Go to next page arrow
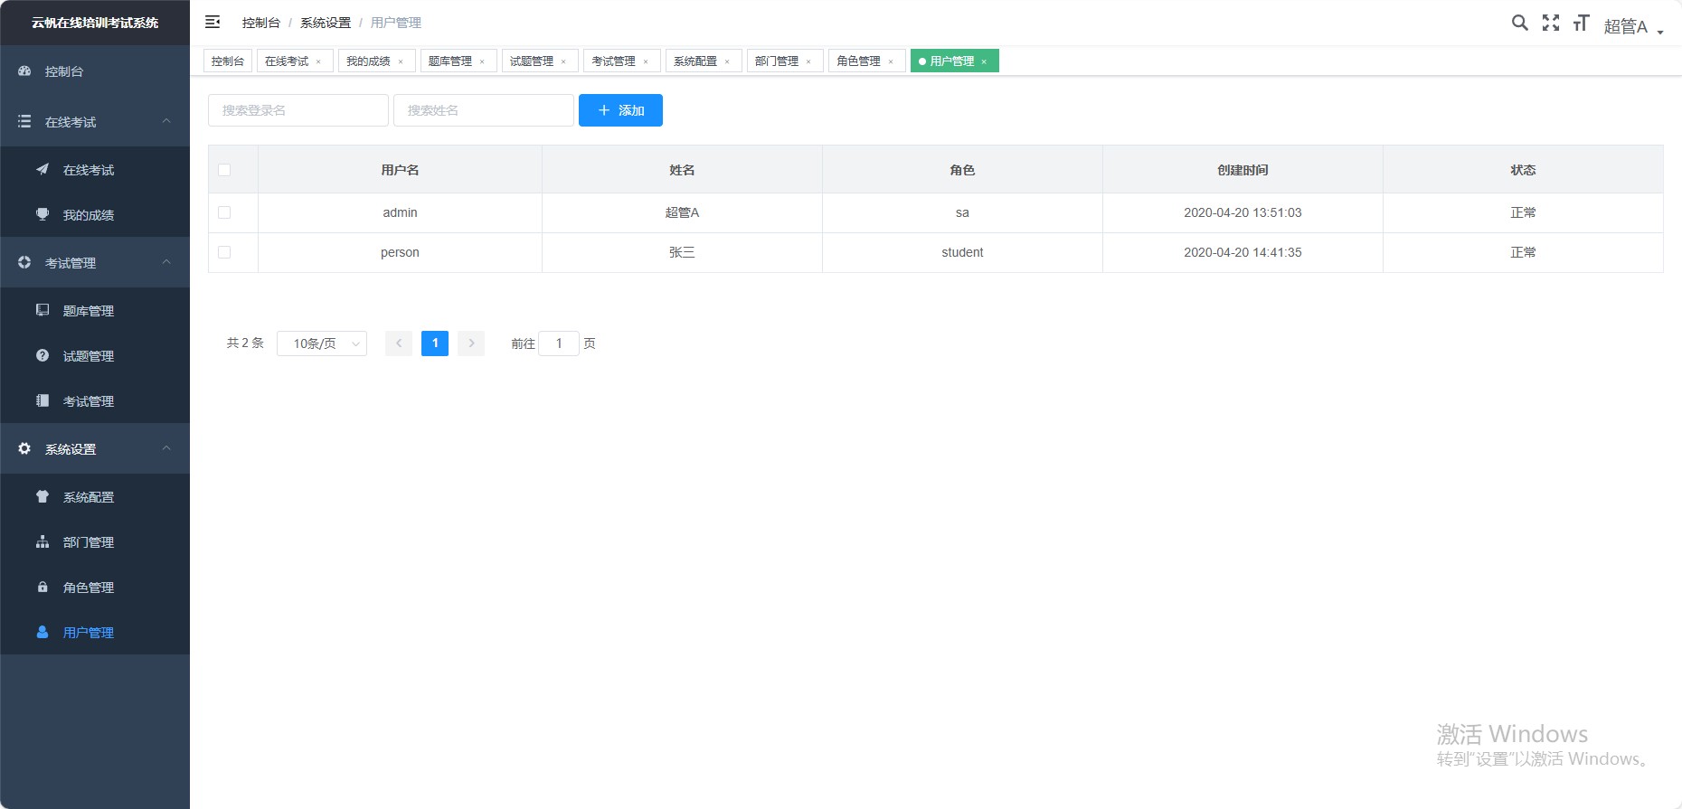 point(471,343)
